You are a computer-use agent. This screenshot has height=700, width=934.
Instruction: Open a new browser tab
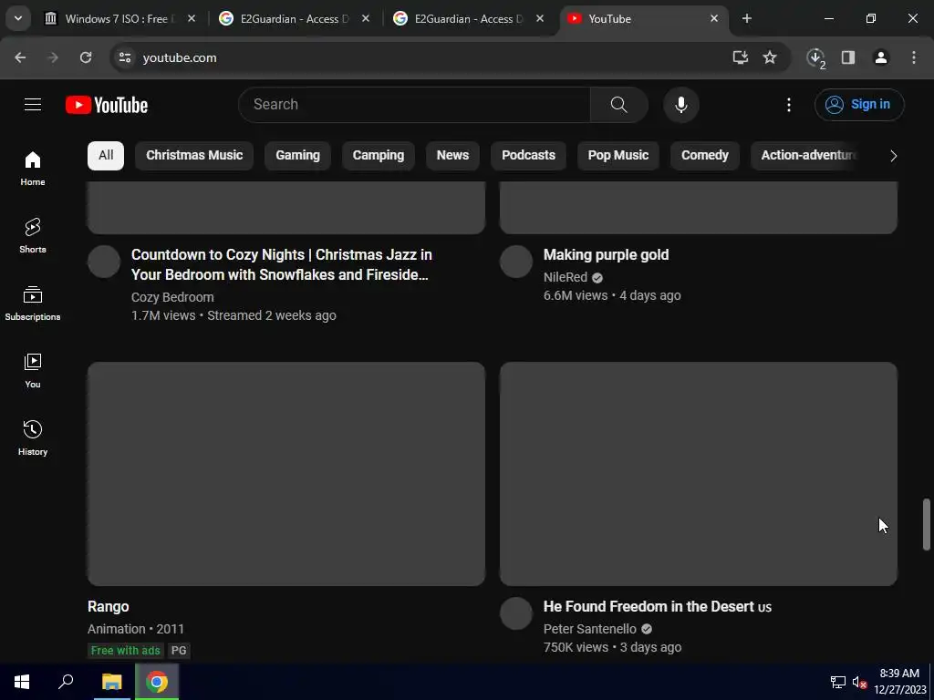tap(746, 19)
